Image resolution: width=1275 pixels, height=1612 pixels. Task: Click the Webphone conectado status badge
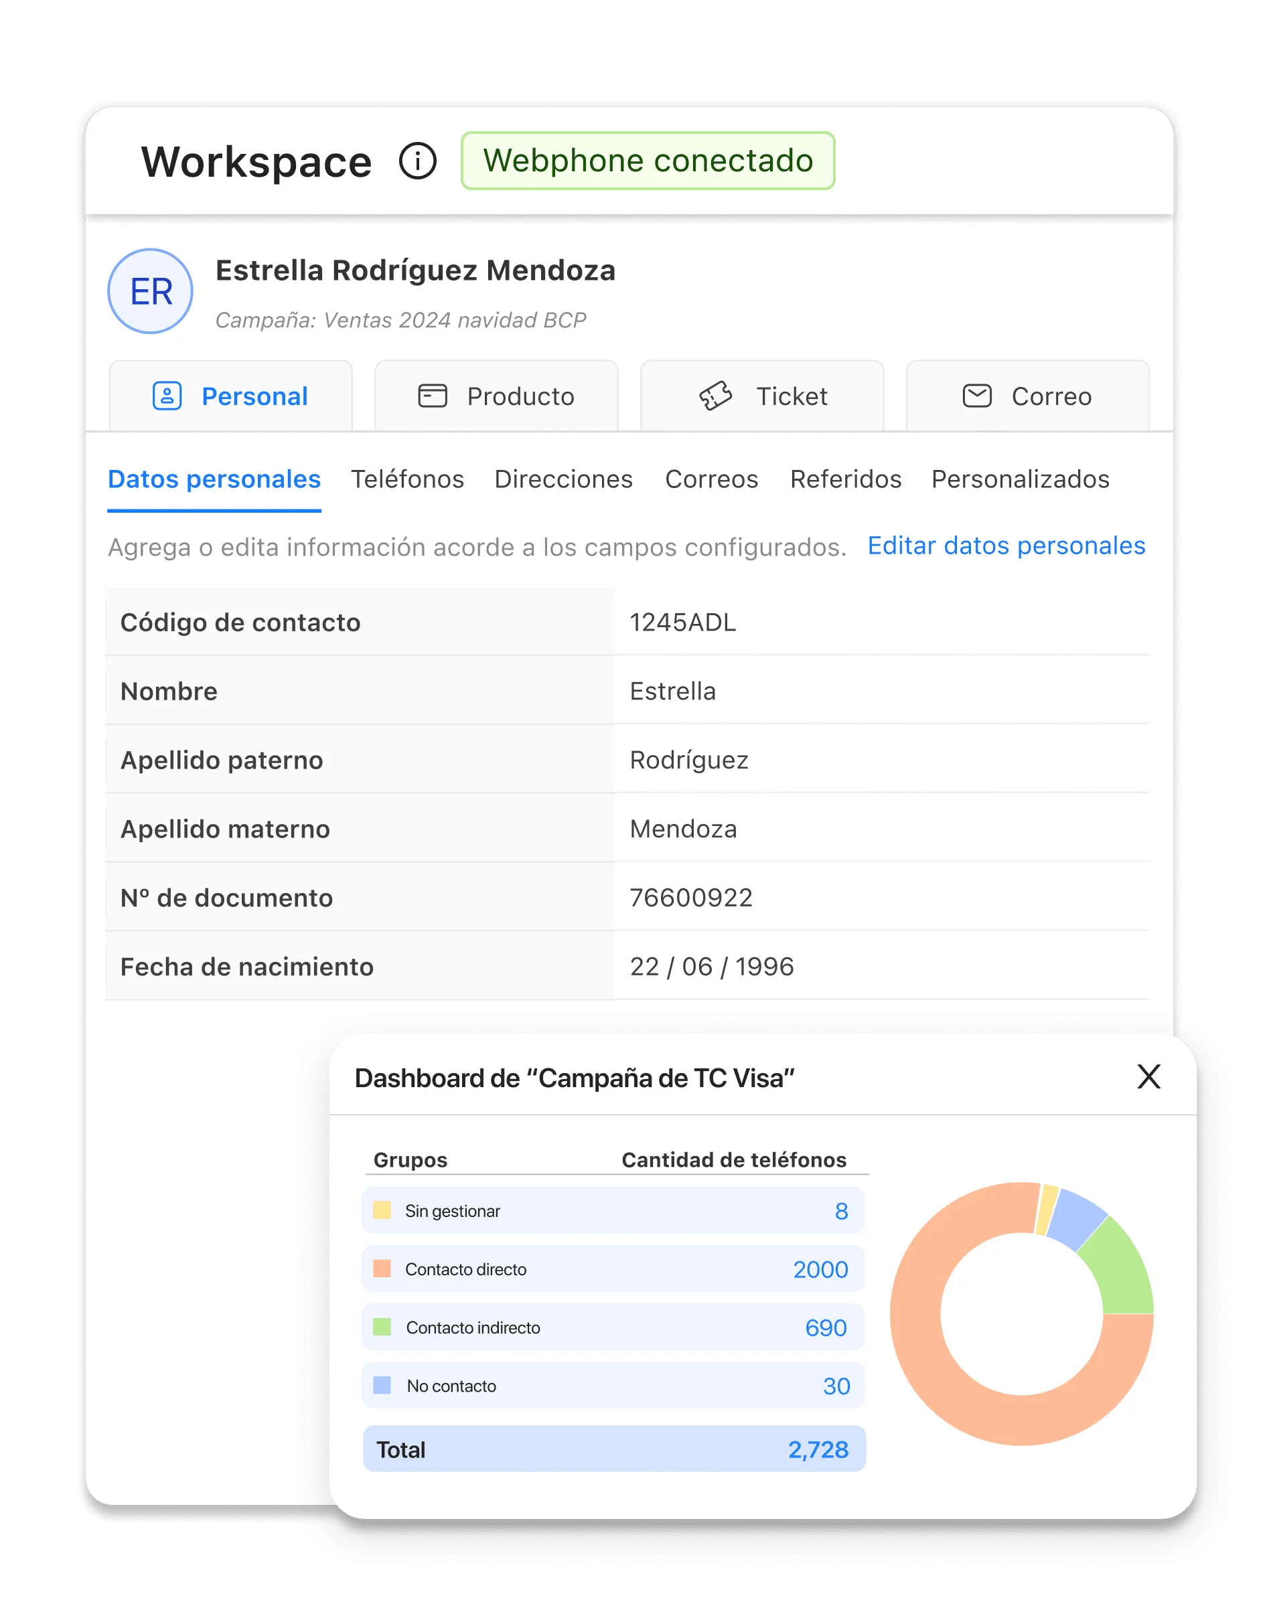point(647,161)
